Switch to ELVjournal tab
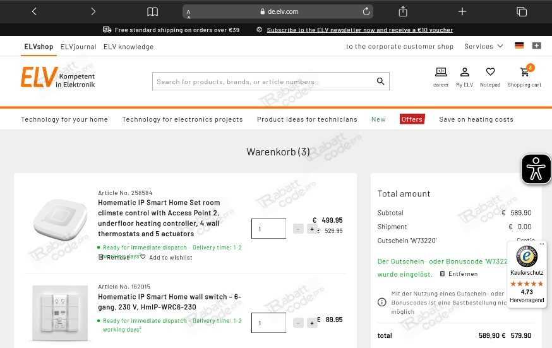The height and width of the screenshot is (348, 552). 78,47
